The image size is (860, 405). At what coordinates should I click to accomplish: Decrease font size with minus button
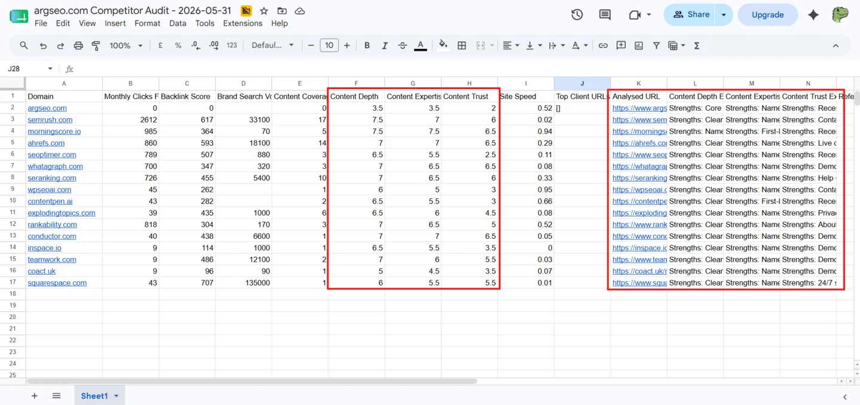pyautogui.click(x=311, y=45)
